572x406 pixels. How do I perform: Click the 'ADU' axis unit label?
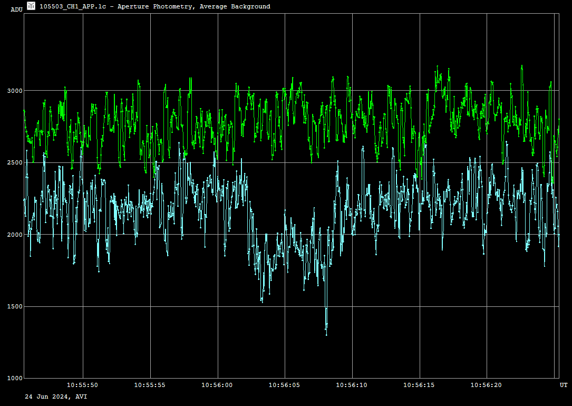pyautogui.click(x=17, y=9)
